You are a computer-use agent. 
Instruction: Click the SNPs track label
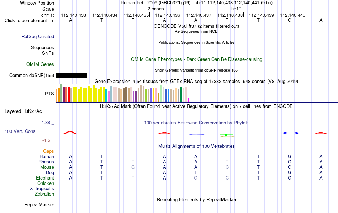(x=48, y=53)
